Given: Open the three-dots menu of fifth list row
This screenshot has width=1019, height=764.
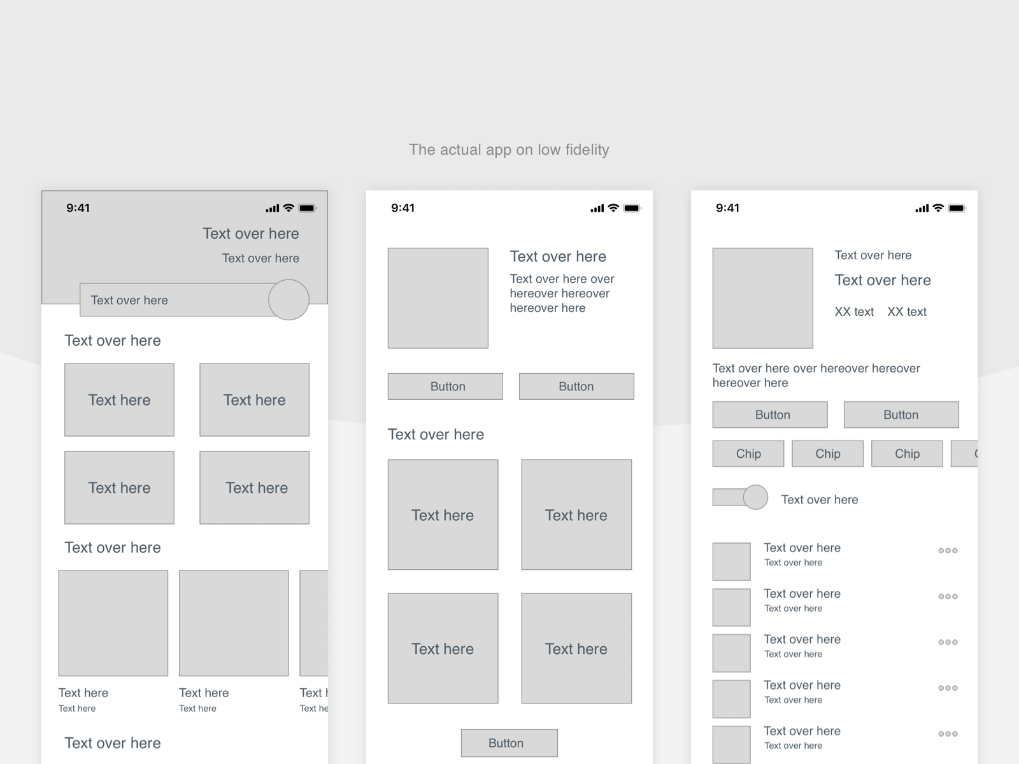Looking at the screenshot, I should (x=948, y=734).
